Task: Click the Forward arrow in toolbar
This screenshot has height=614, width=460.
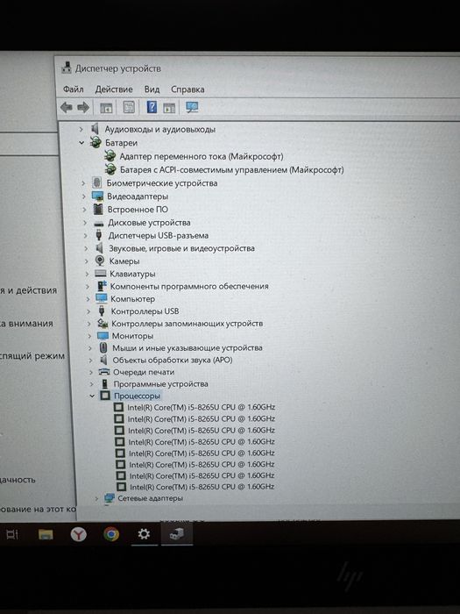Action: point(83,107)
